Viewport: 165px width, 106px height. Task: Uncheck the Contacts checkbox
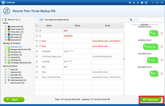(5, 52)
